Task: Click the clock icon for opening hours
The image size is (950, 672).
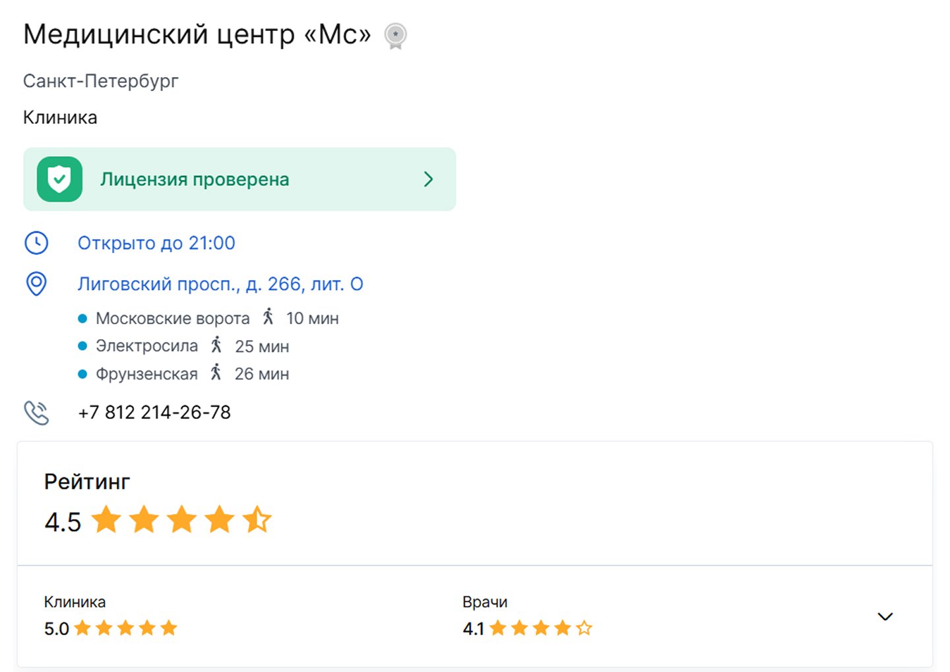Action: coord(36,243)
